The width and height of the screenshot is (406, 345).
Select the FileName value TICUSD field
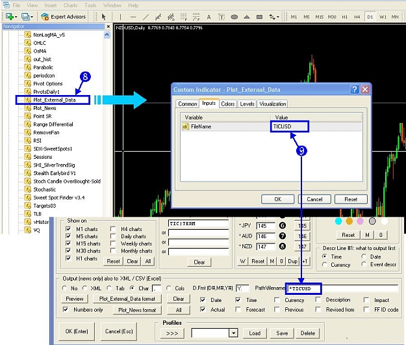(290, 126)
